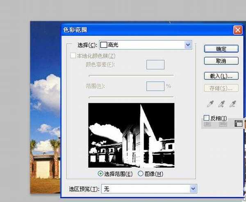
Task: Select the add-to-sample eyedropper icon
Action: (221, 104)
